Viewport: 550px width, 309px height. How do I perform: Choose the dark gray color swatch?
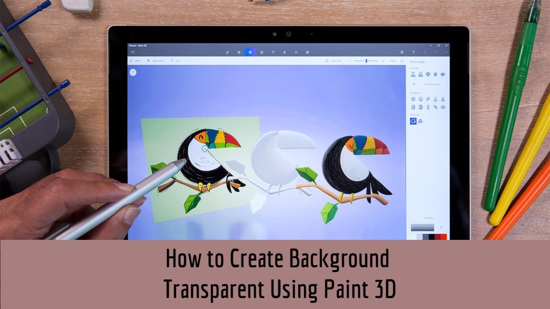click(x=426, y=237)
